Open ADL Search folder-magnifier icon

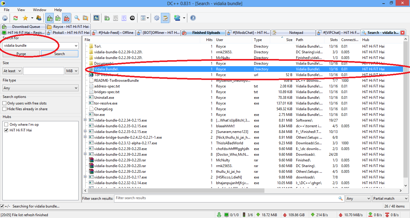coord(85,18)
